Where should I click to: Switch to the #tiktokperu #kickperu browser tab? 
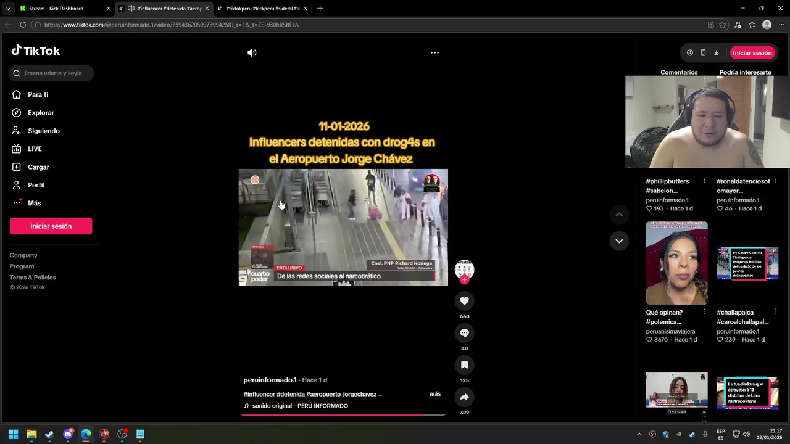262,9
